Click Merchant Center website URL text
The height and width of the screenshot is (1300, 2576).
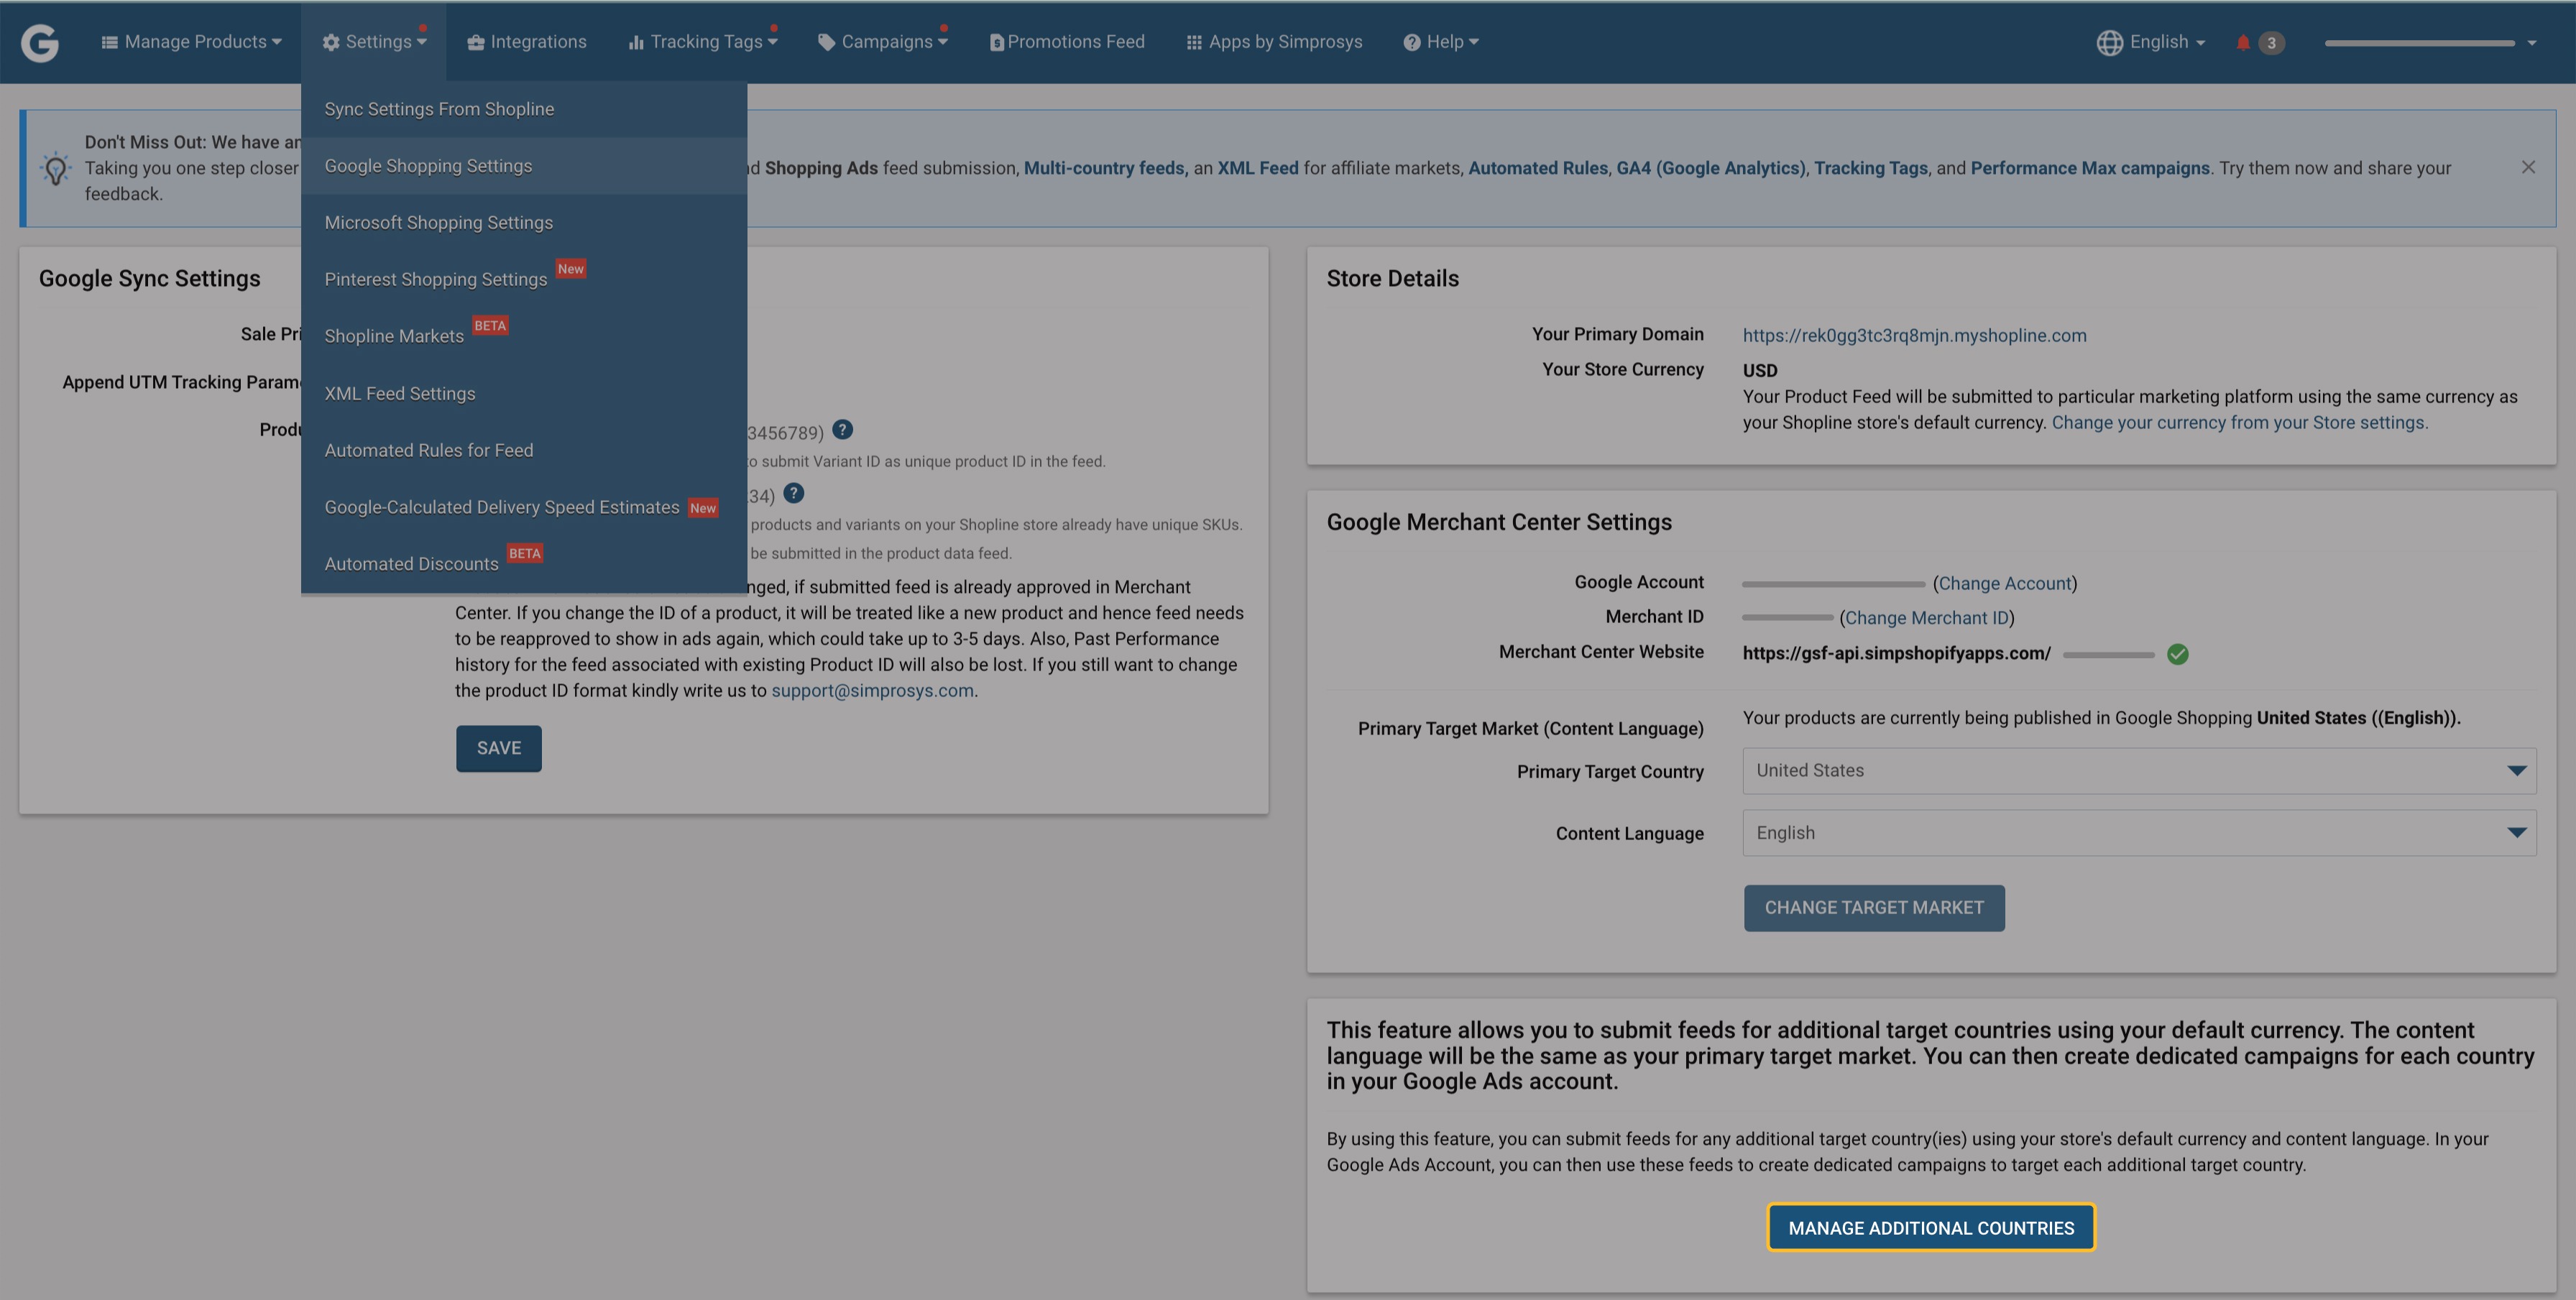click(1897, 653)
